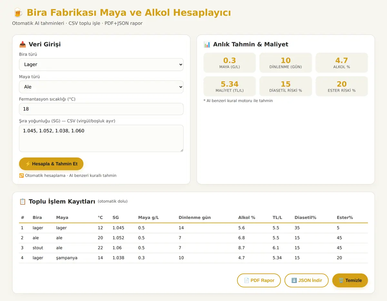Click the 1.038 SG cell in row 4
Image resolution: width=387 pixels, height=301 pixels.
coord(118,258)
